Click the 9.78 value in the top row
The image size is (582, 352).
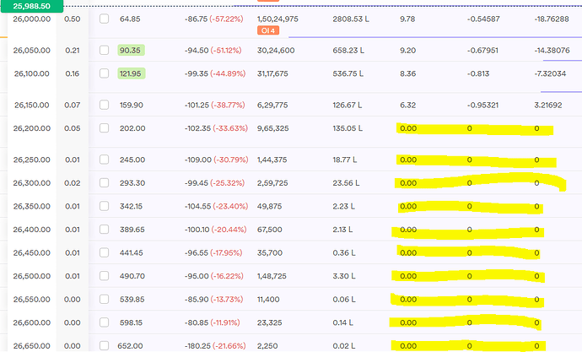pos(407,19)
